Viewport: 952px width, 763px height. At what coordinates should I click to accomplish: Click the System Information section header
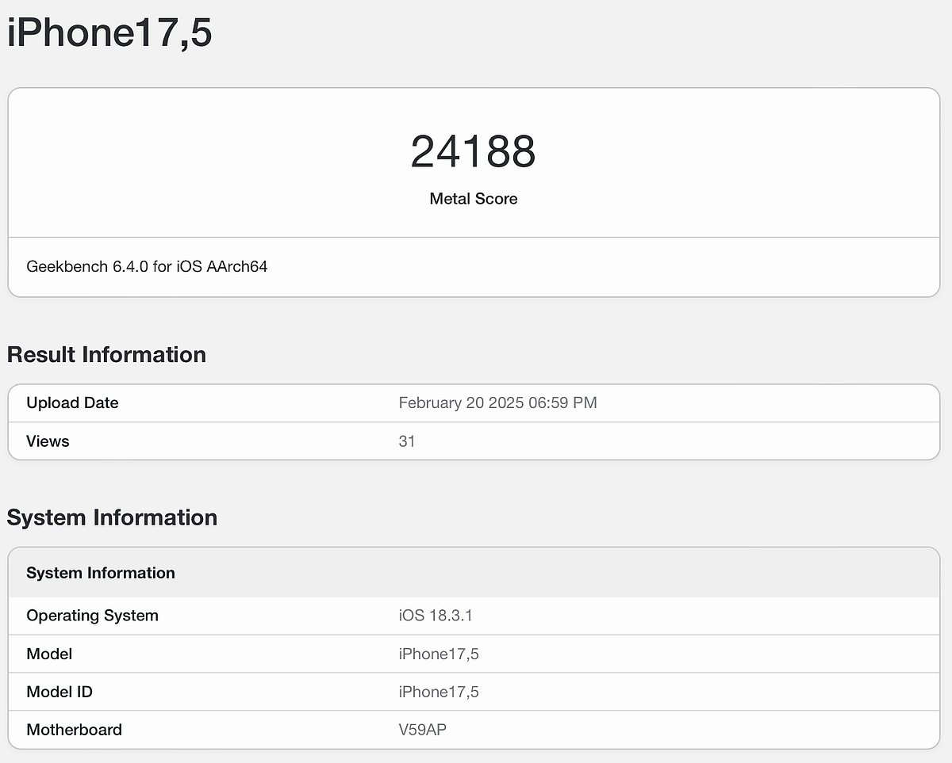(x=112, y=517)
